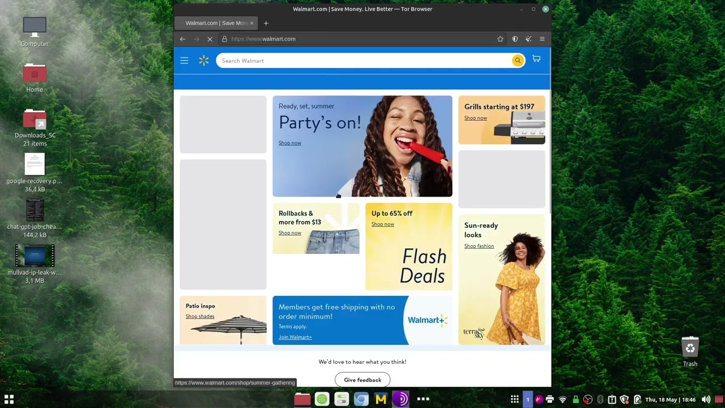Screen dimensions: 725x408
Task: Click Shop now under Party's on!
Action: [x=290, y=143]
